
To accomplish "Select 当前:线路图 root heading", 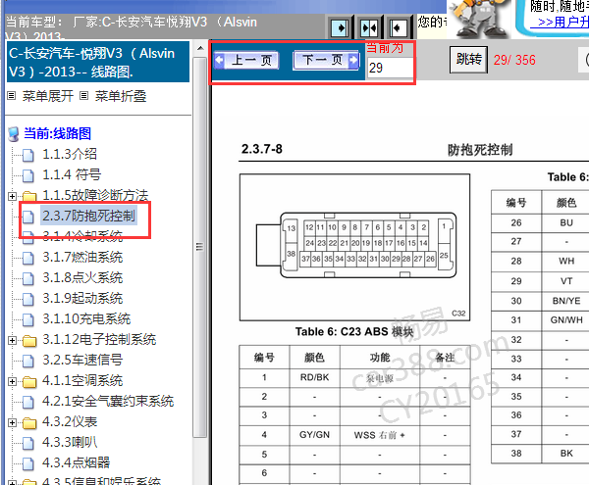I will tap(58, 133).
